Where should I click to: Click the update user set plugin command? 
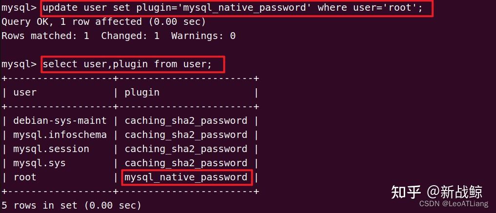click(x=232, y=8)
